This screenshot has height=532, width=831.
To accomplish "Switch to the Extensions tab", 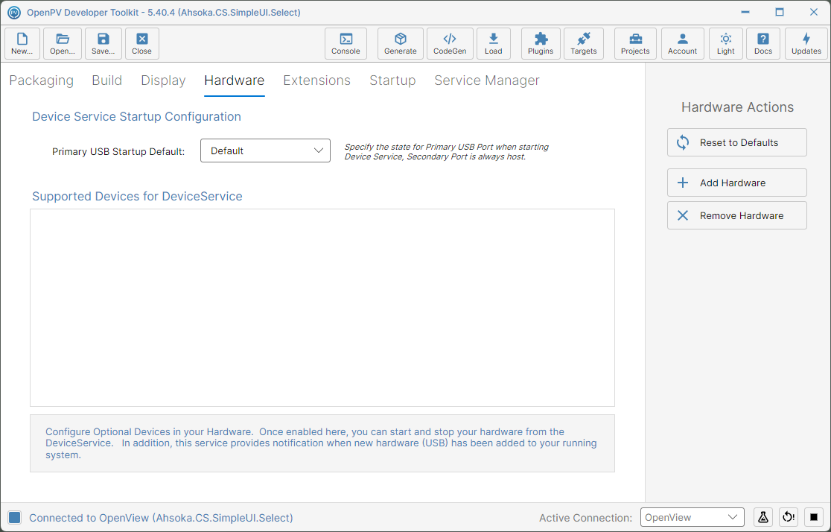I will pos(316,80).
